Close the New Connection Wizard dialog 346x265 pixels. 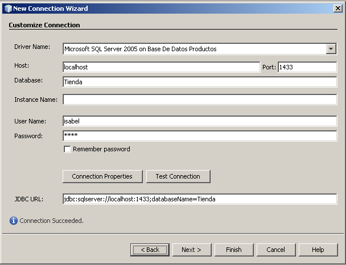(x=338, y=9)
